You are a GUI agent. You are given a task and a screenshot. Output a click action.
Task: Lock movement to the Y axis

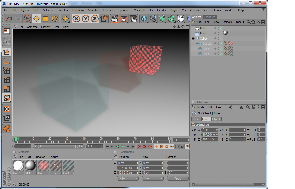pyautogui.click(x=85, y=19)
